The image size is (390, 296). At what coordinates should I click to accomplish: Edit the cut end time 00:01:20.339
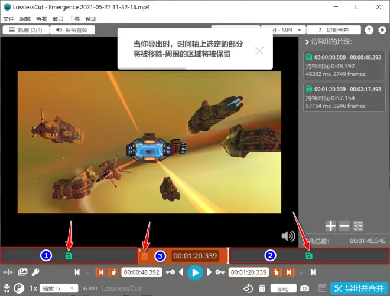click(249, 272)
